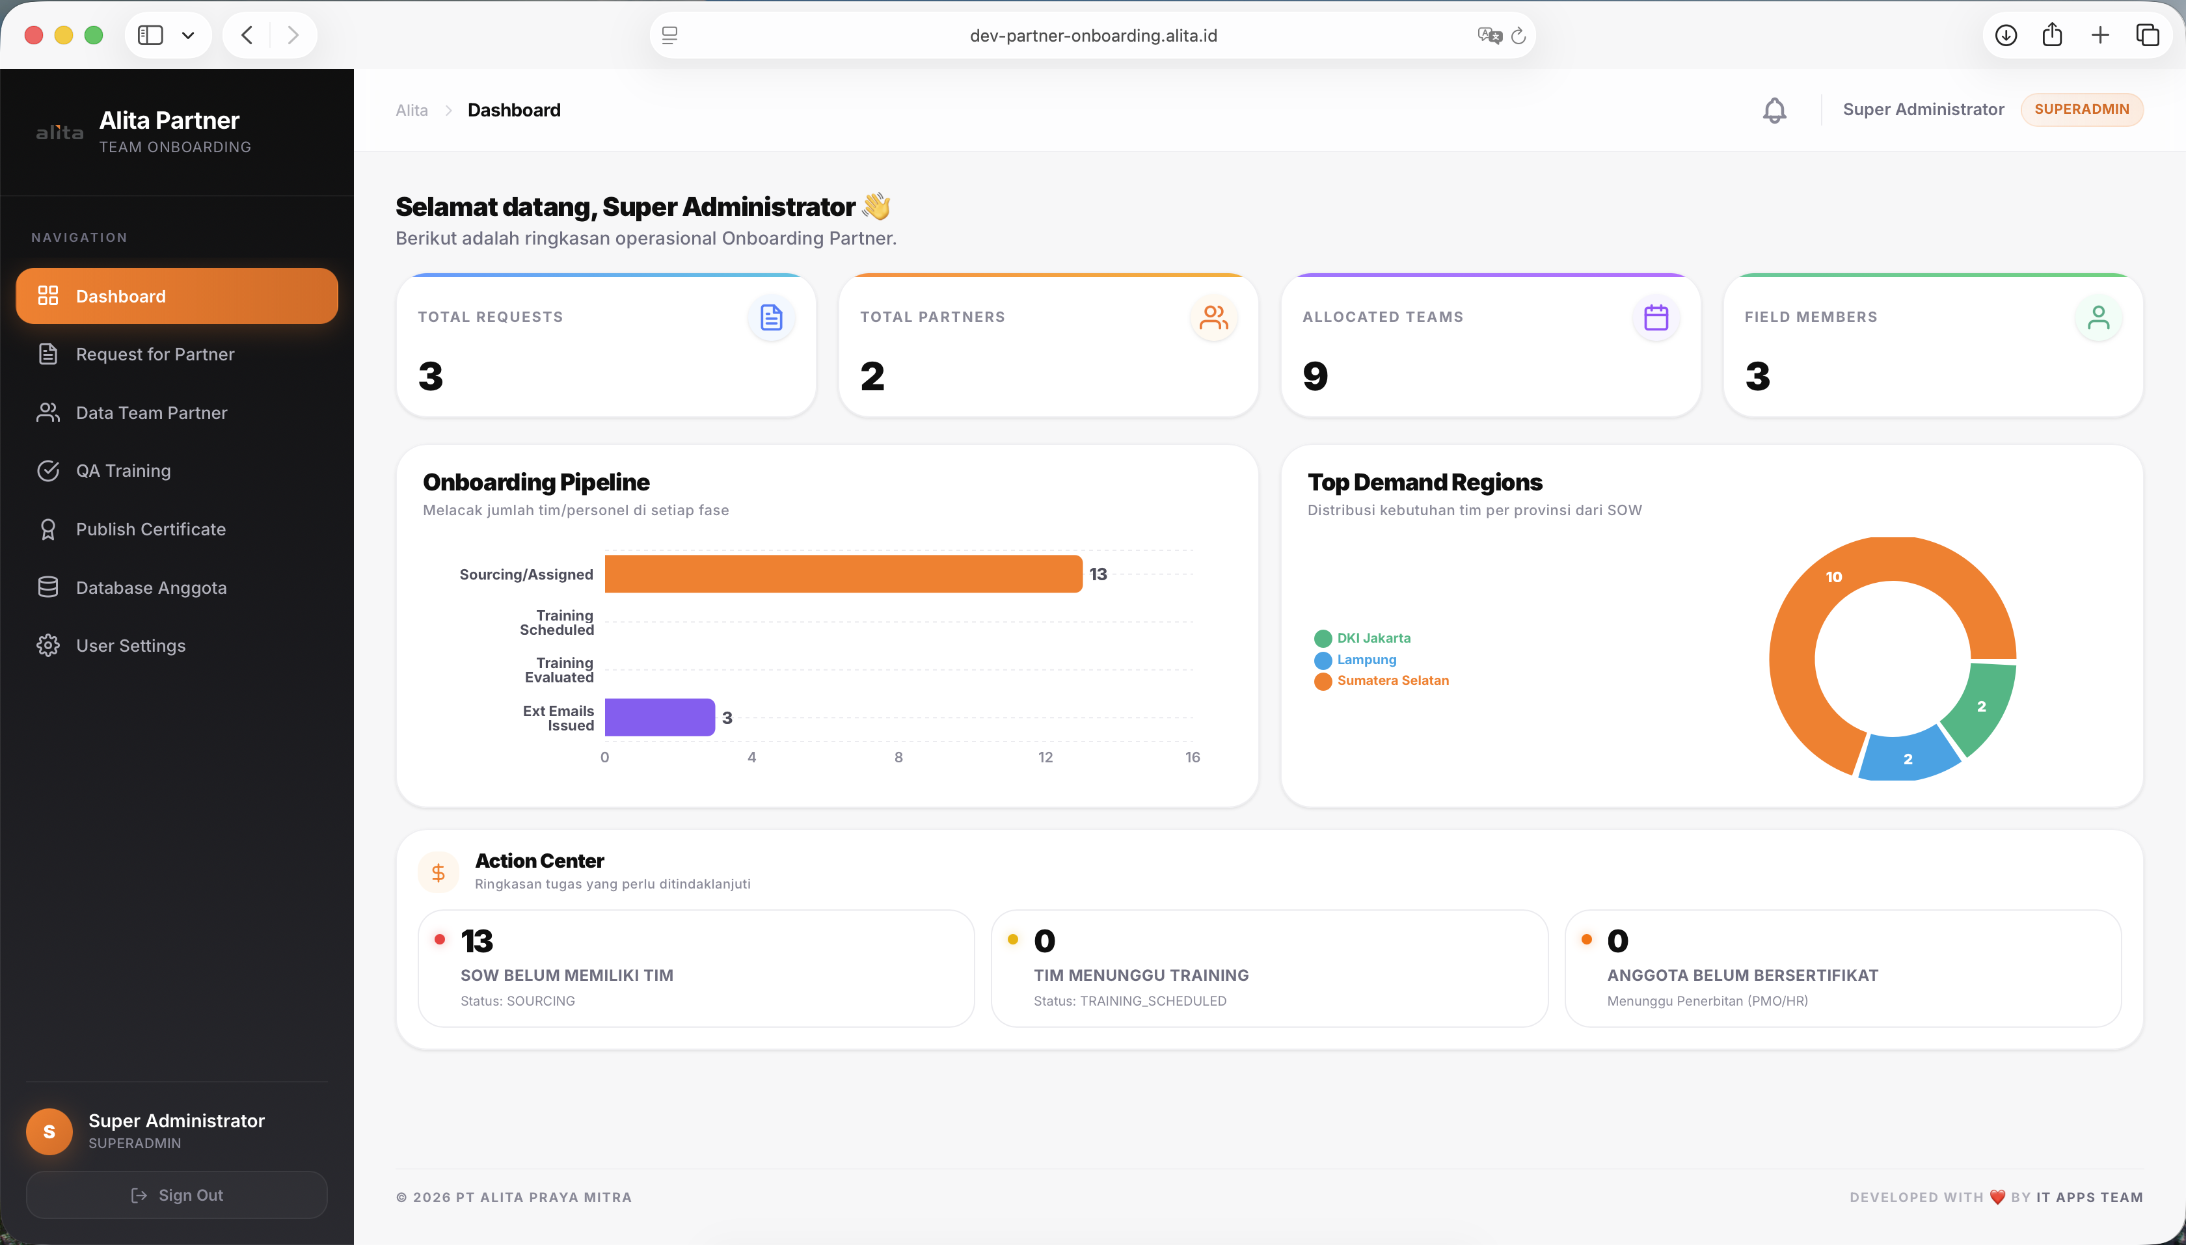Open the notifications bell
The width and height of the screenshot is (2186, 1245).
(x=1775, y=111)
